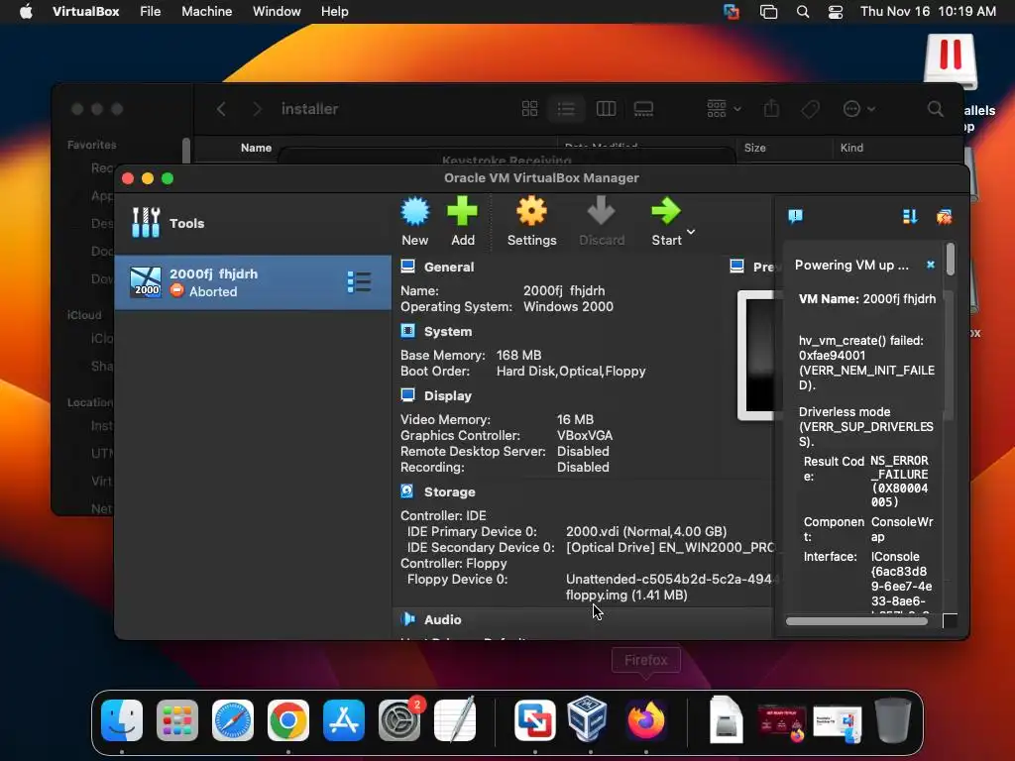Click the 2000.vdi hard disk entry
The image size is (1015, 761).
pyautogui.click(x=646, y=531)
